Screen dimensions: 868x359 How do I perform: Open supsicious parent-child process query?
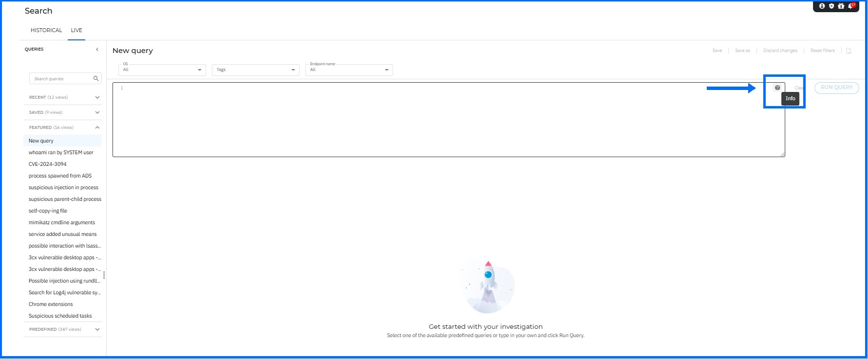[65, 199]
